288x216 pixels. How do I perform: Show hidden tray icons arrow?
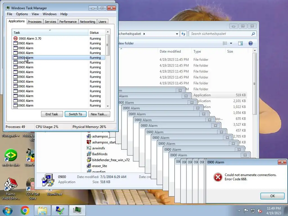point(239,211)
